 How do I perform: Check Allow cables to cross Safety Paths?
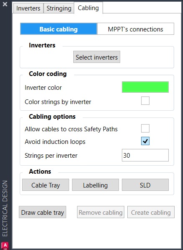tap(145, 128)
